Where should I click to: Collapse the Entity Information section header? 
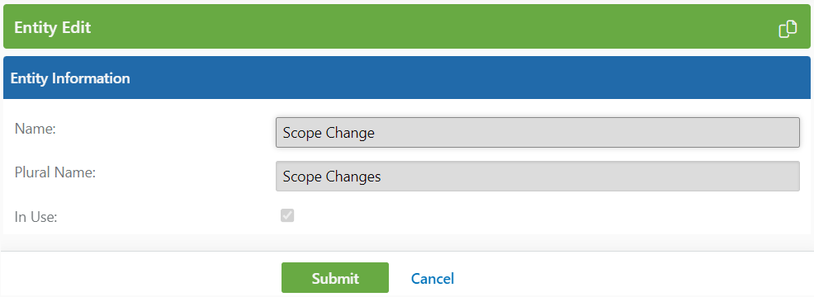point(406,78)
